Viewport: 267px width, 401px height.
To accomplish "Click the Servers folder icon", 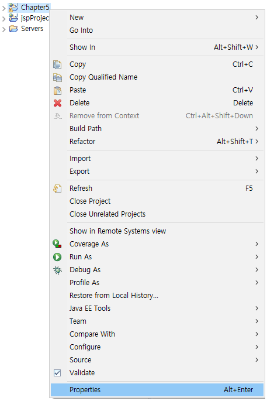I will point(13,29).
